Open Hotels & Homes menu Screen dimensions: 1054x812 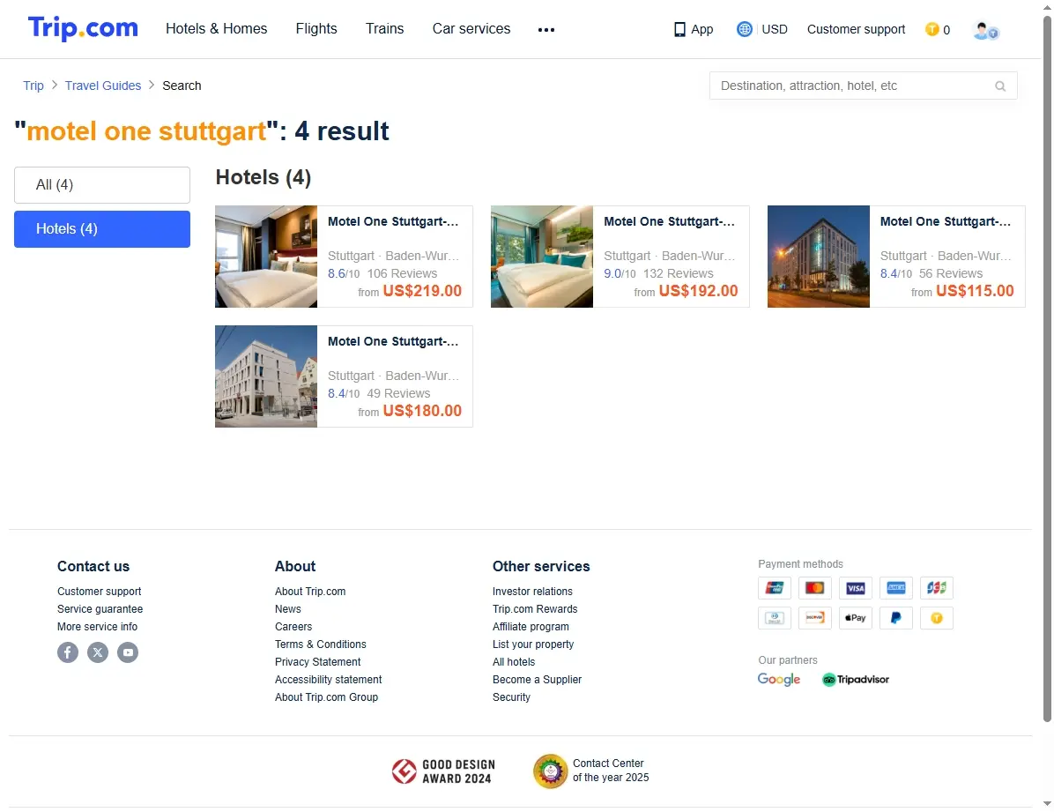pyautogui.click(x=217, y=28)
